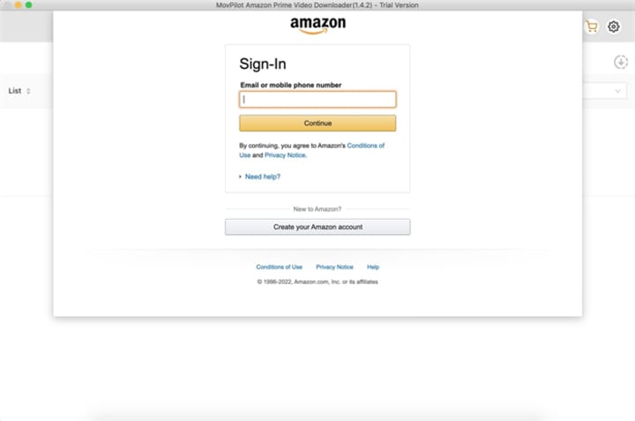635x421 pixels.
Task: Expand the dropdown chevron at far right
Action: 617,91
